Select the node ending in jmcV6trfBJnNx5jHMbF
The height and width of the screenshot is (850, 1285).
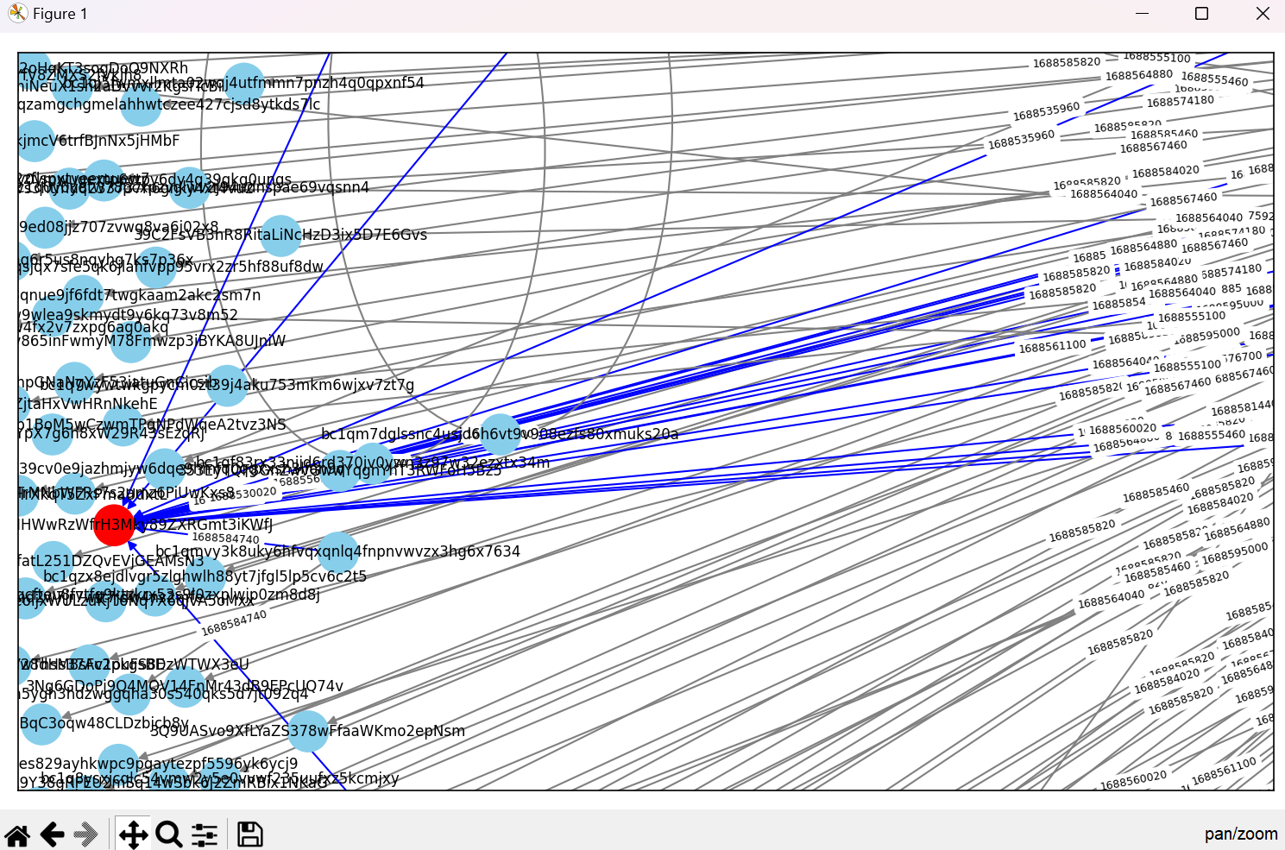point(35,141)
